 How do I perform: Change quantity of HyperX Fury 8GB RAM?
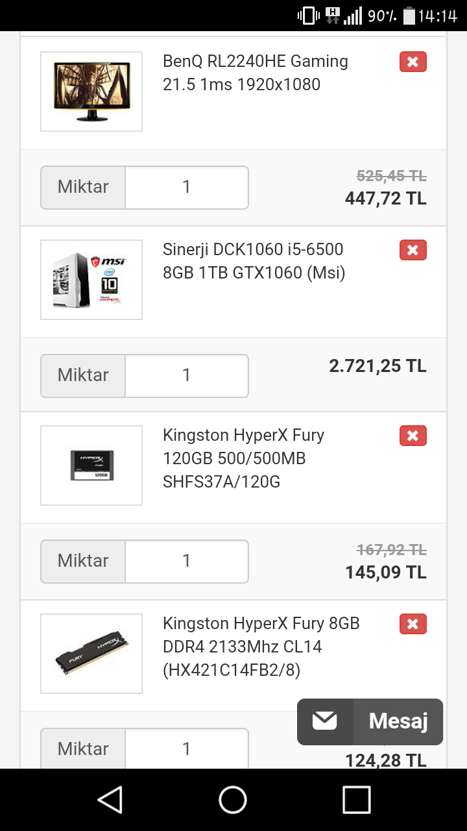pos(186,749)
